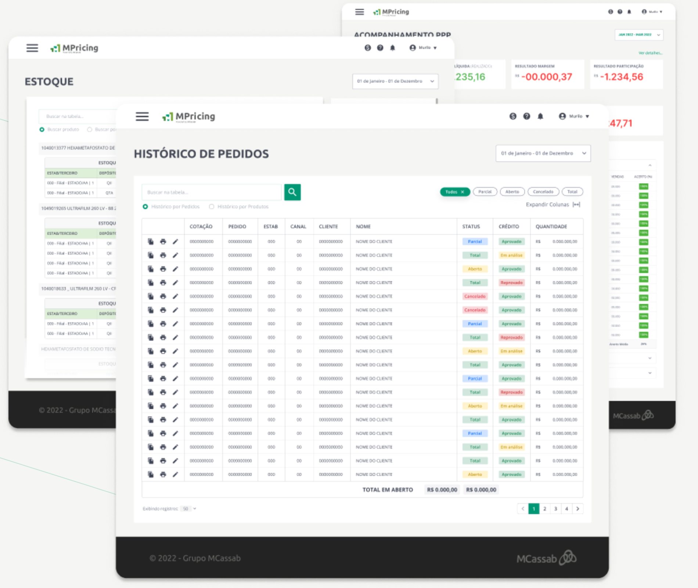This screenshot has width=698, height=588.
Task: Toggle the Aberto filter chip
Action: pyautogui.click(x=512, y=192)
